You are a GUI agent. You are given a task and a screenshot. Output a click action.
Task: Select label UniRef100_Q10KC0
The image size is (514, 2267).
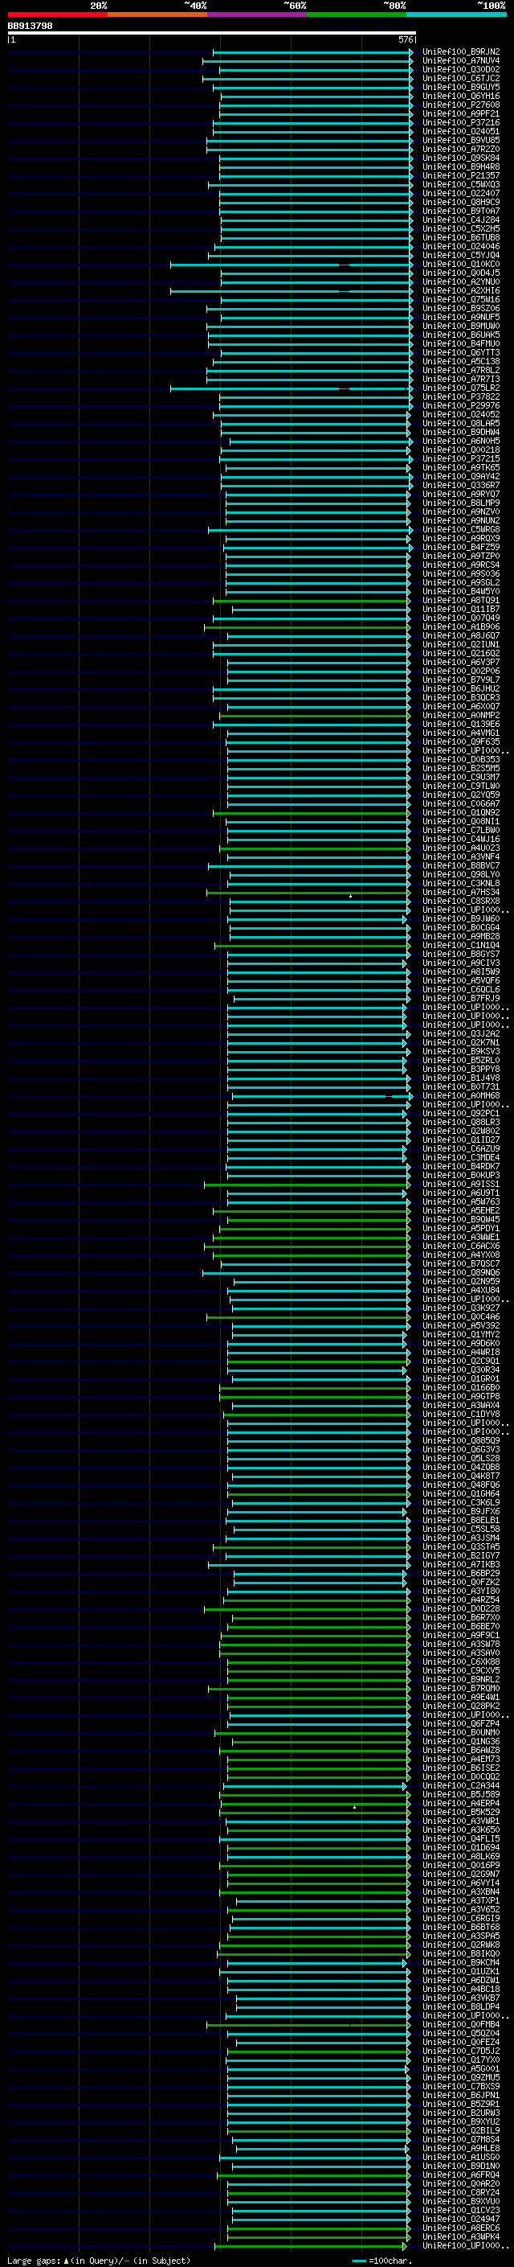461,264
